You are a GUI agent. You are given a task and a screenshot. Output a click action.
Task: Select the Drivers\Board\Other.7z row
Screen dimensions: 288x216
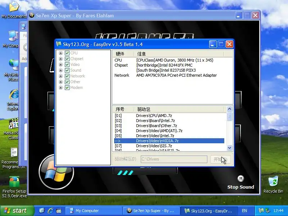pos(169,126)
